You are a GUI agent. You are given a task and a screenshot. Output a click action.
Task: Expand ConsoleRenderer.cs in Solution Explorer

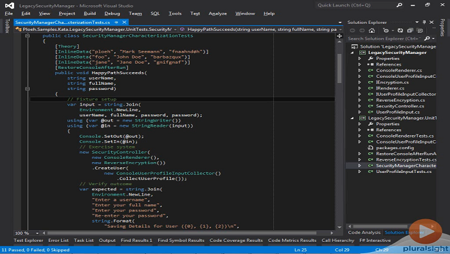tap(359, 70)
